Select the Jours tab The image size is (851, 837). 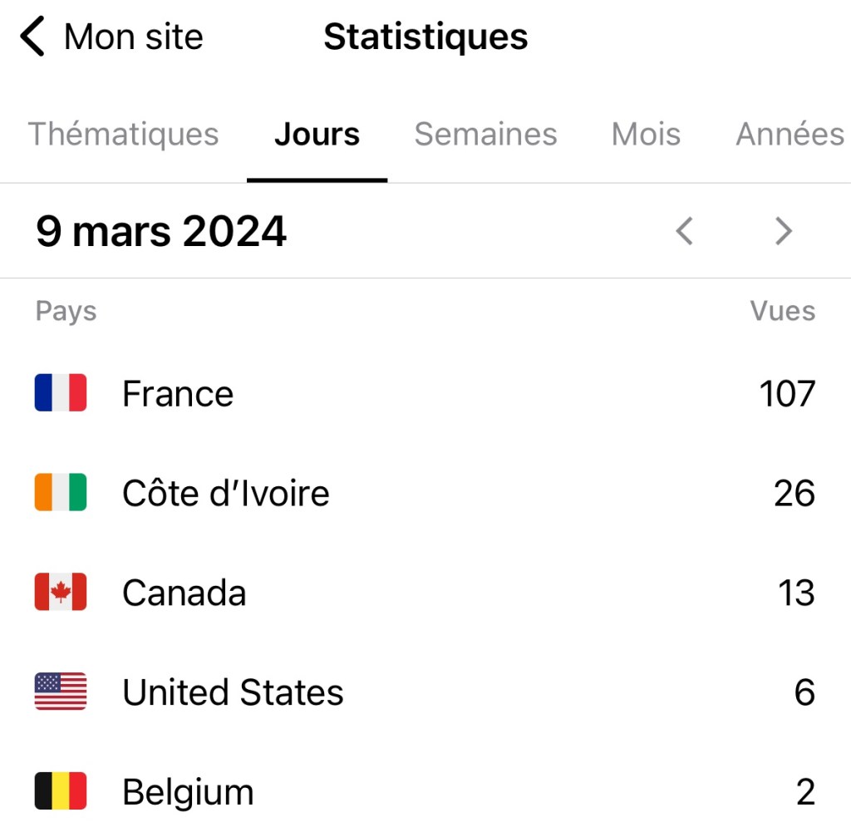click(x=317, y=135)
